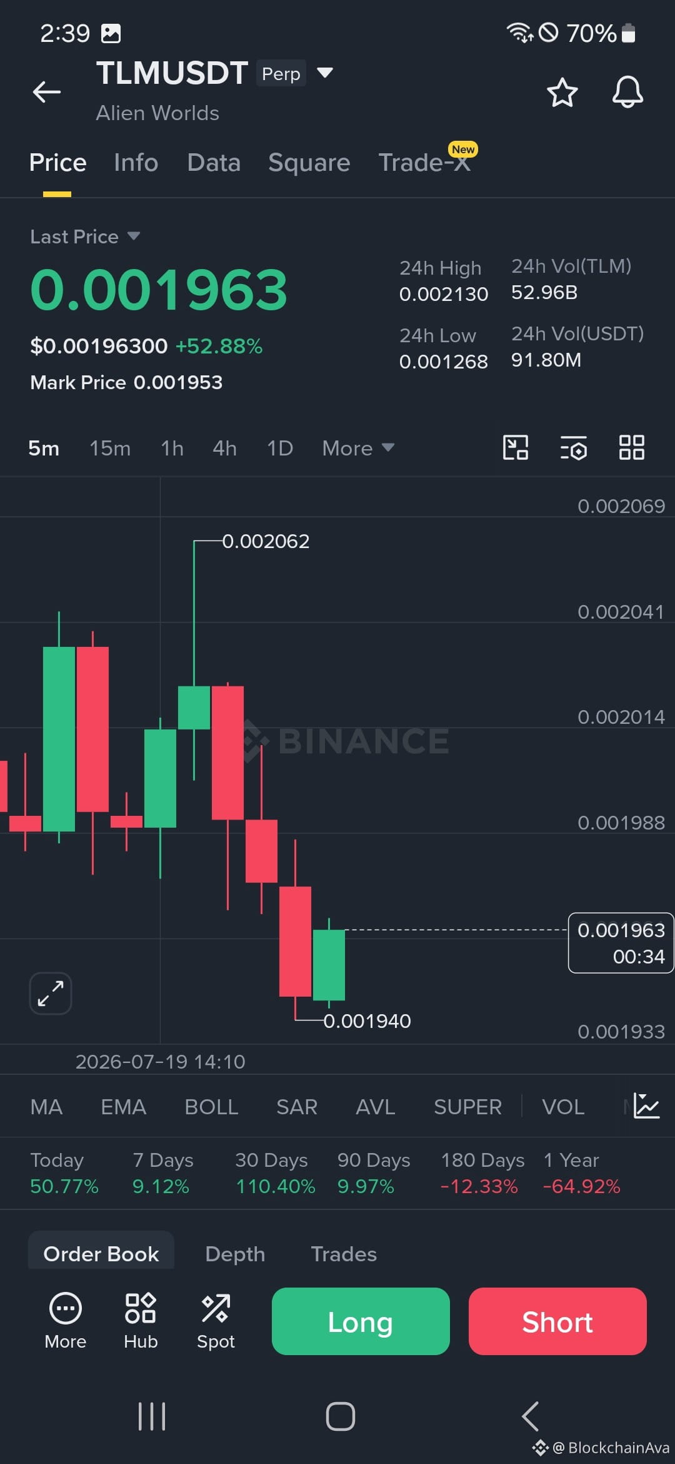675x1464 pixels.
Task: Tap the 7 Days 9.12% performance
Action: pos(162,1173)
